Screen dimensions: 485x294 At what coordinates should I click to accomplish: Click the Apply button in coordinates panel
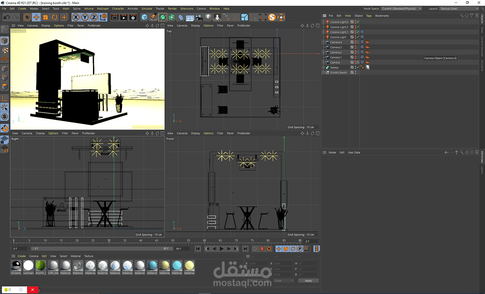click(x=308, y=280)
